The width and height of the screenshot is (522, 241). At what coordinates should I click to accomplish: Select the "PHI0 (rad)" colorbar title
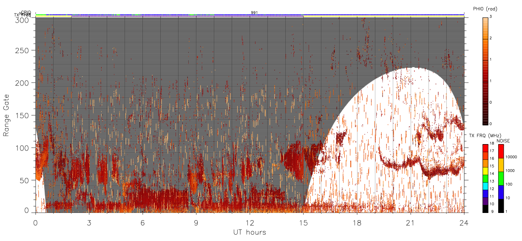pos(484,9)
